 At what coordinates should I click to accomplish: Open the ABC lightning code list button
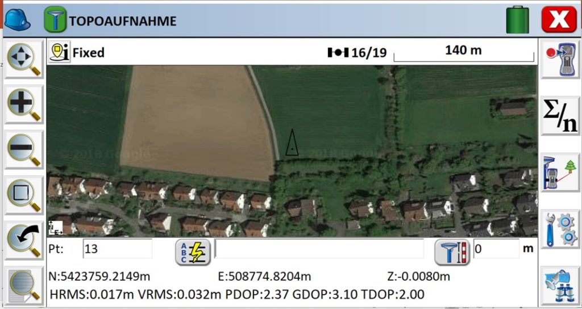(x=193, y=252)
